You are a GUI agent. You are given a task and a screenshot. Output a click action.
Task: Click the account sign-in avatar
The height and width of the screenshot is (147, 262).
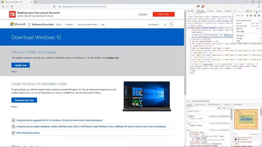point(171,24)
